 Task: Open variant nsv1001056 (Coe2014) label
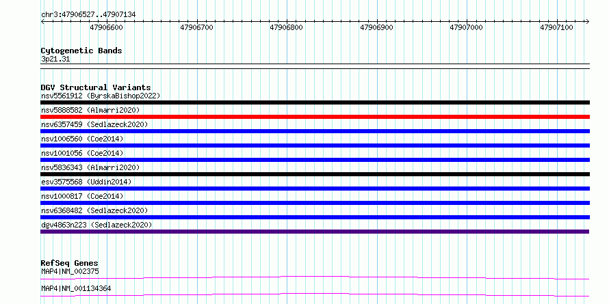point(82,153)
